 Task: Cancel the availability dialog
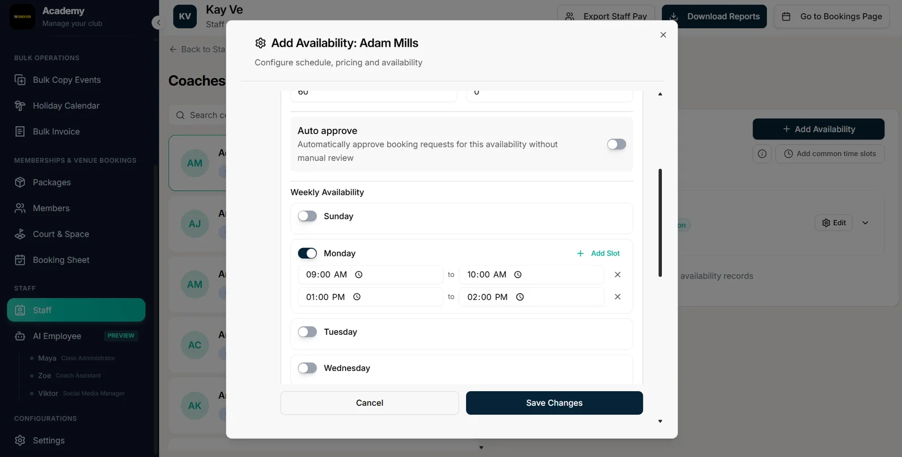pos(370,403)
